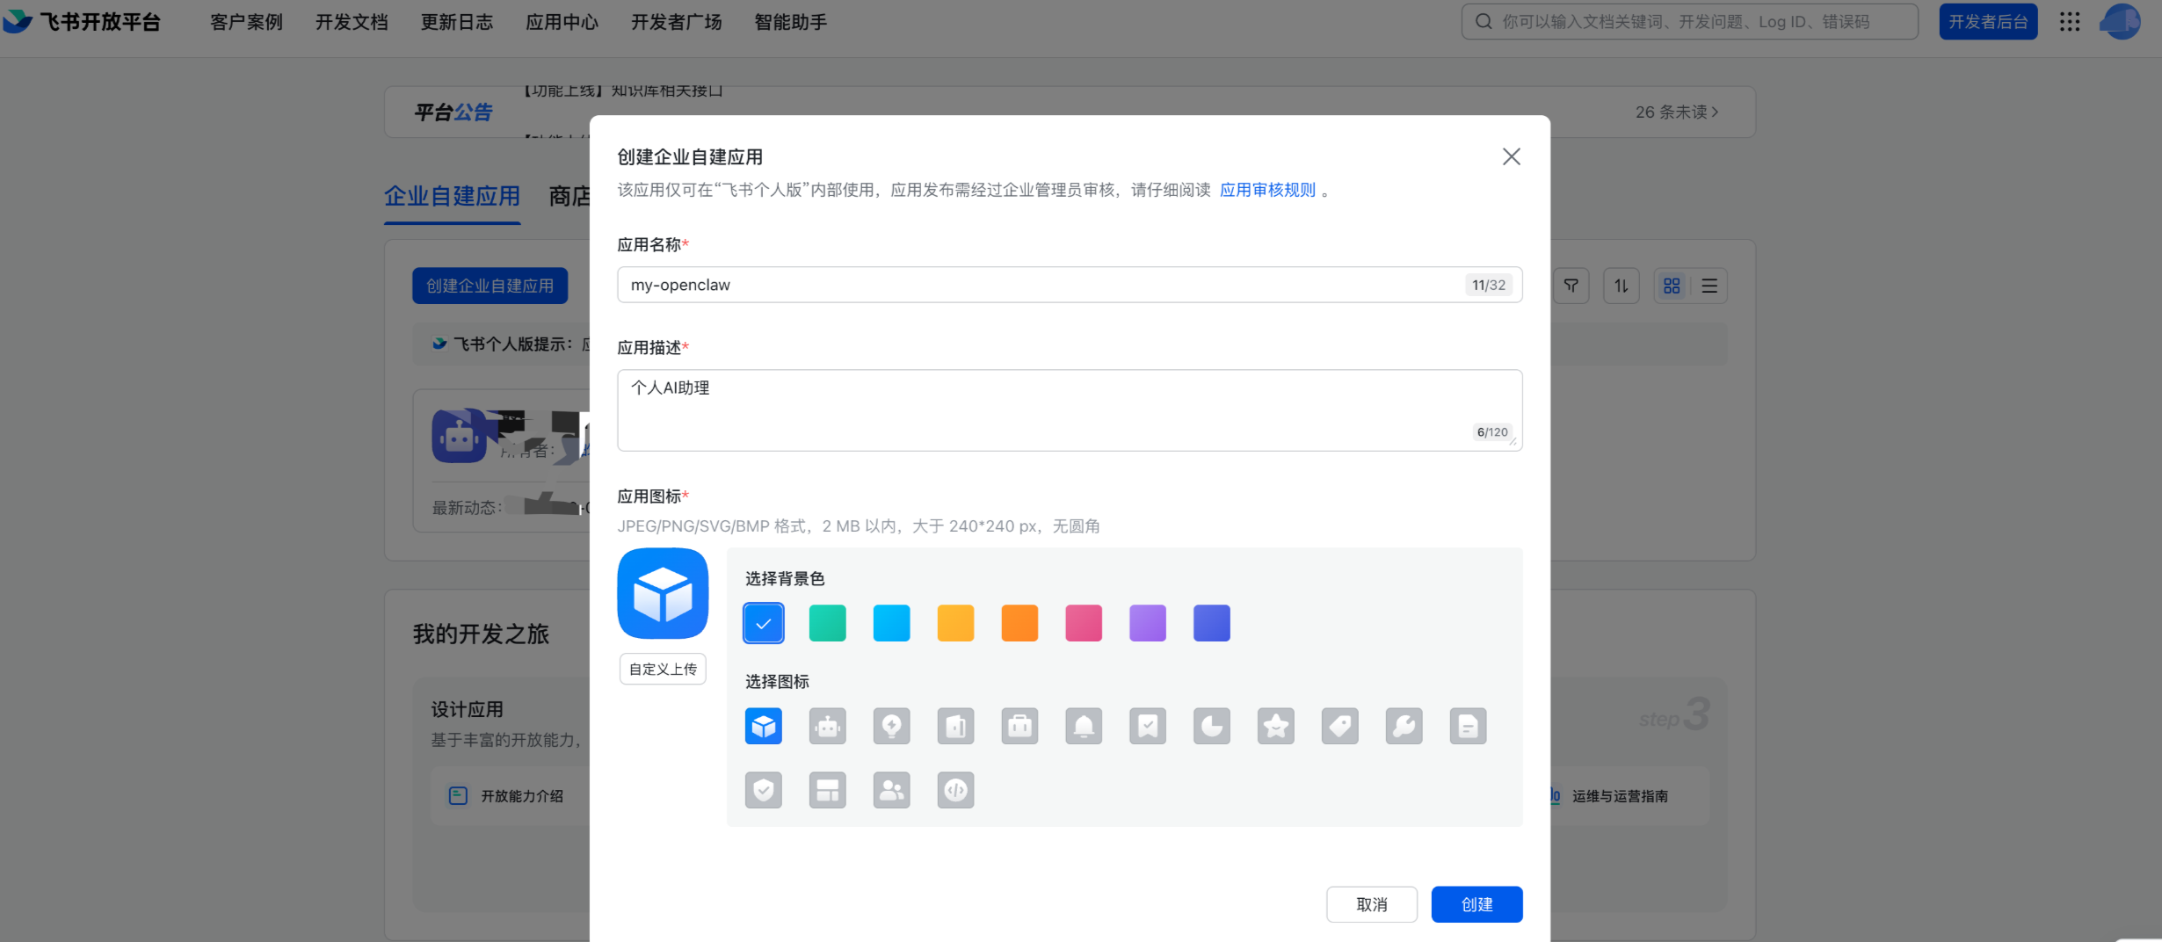Choose the wrench app icon

click(x=1404, y=726)
